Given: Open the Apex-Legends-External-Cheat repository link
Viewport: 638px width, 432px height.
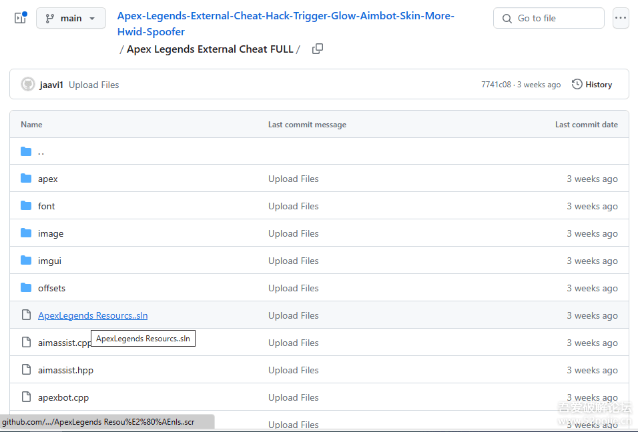Looking at the screenshot, I should [x=286, y=23].
